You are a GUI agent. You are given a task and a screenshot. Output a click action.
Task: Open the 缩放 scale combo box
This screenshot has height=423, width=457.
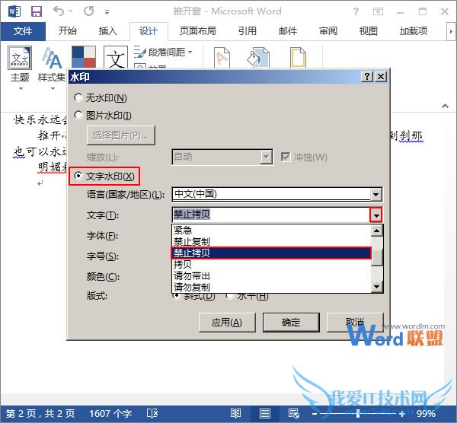[x=222, y=157]
